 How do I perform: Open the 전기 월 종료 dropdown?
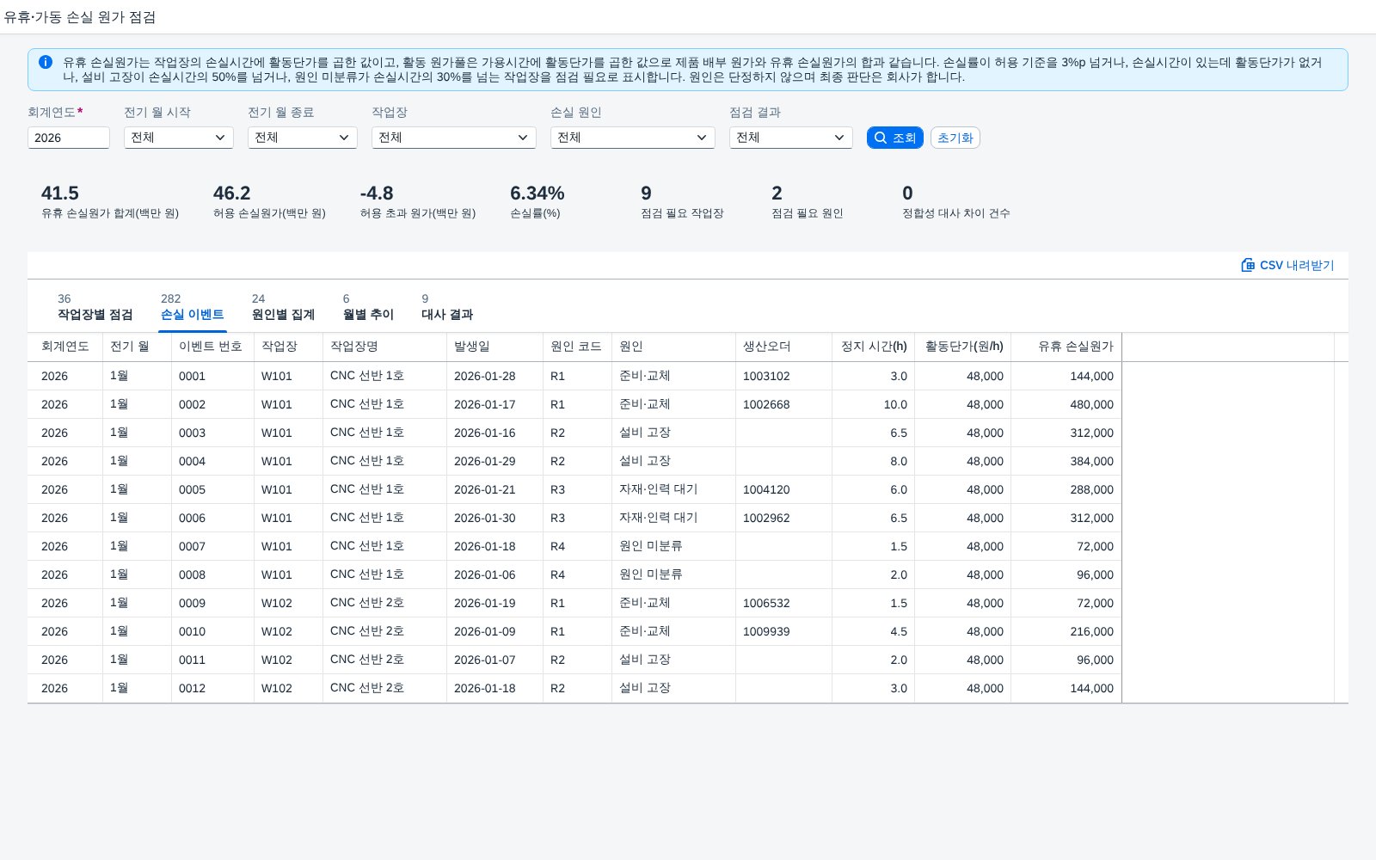303,138
